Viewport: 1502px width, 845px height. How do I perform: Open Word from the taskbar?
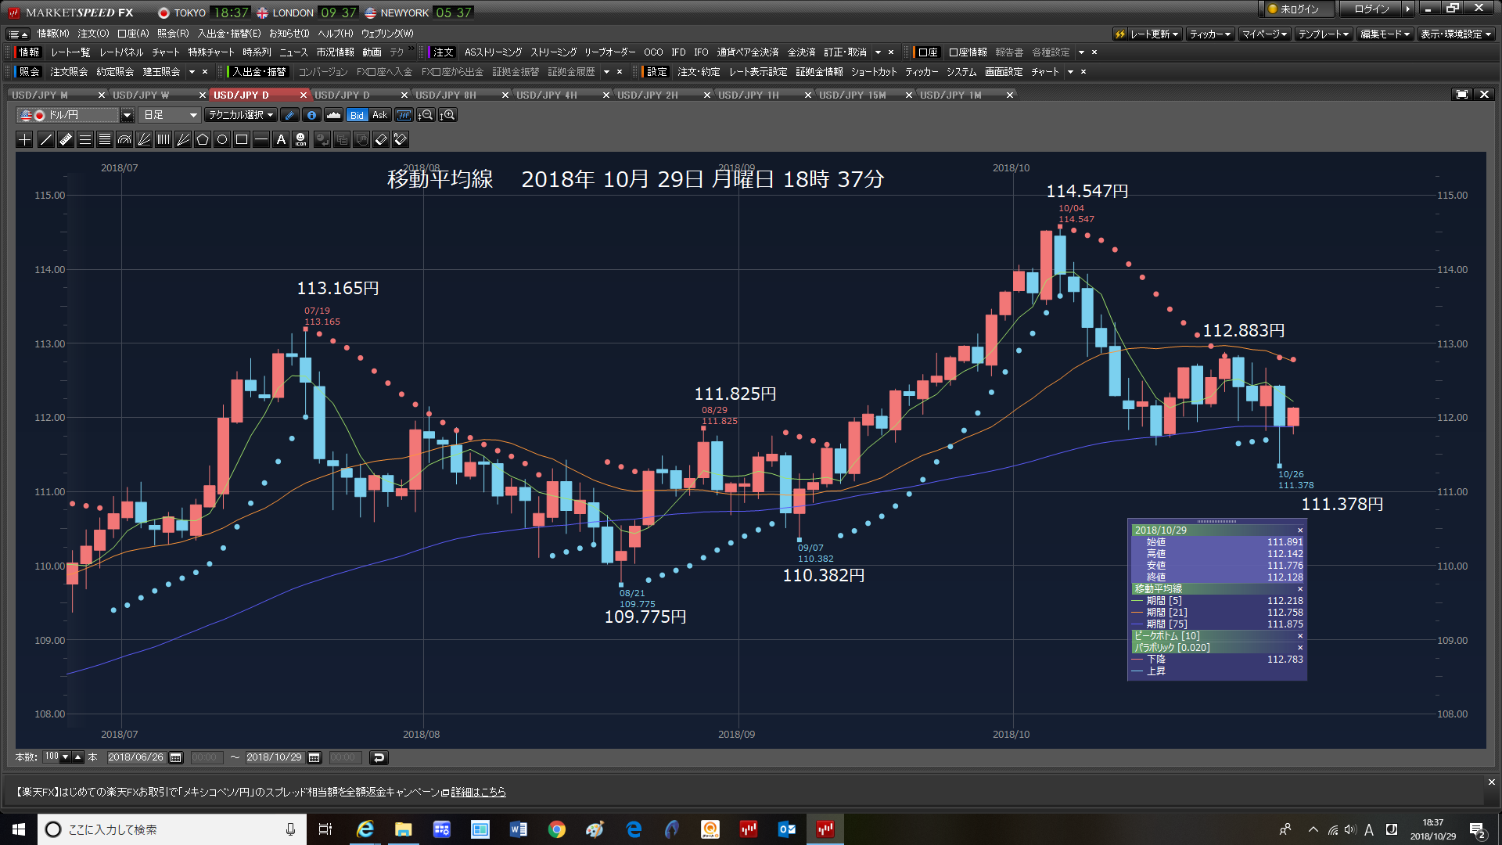point(518,829)
